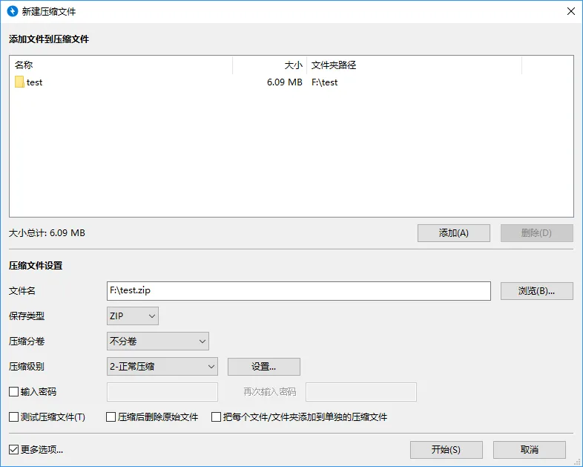The width and height of the screenshot is (583, 467).
Task: Click the 浏览(B)... button
Action: 536,291
